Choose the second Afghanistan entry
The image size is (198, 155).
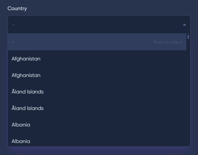click(x=97, y=75)
